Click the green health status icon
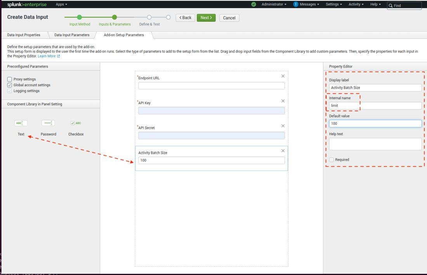The height and width of the screenshot is (275, 427). [253, 4]
